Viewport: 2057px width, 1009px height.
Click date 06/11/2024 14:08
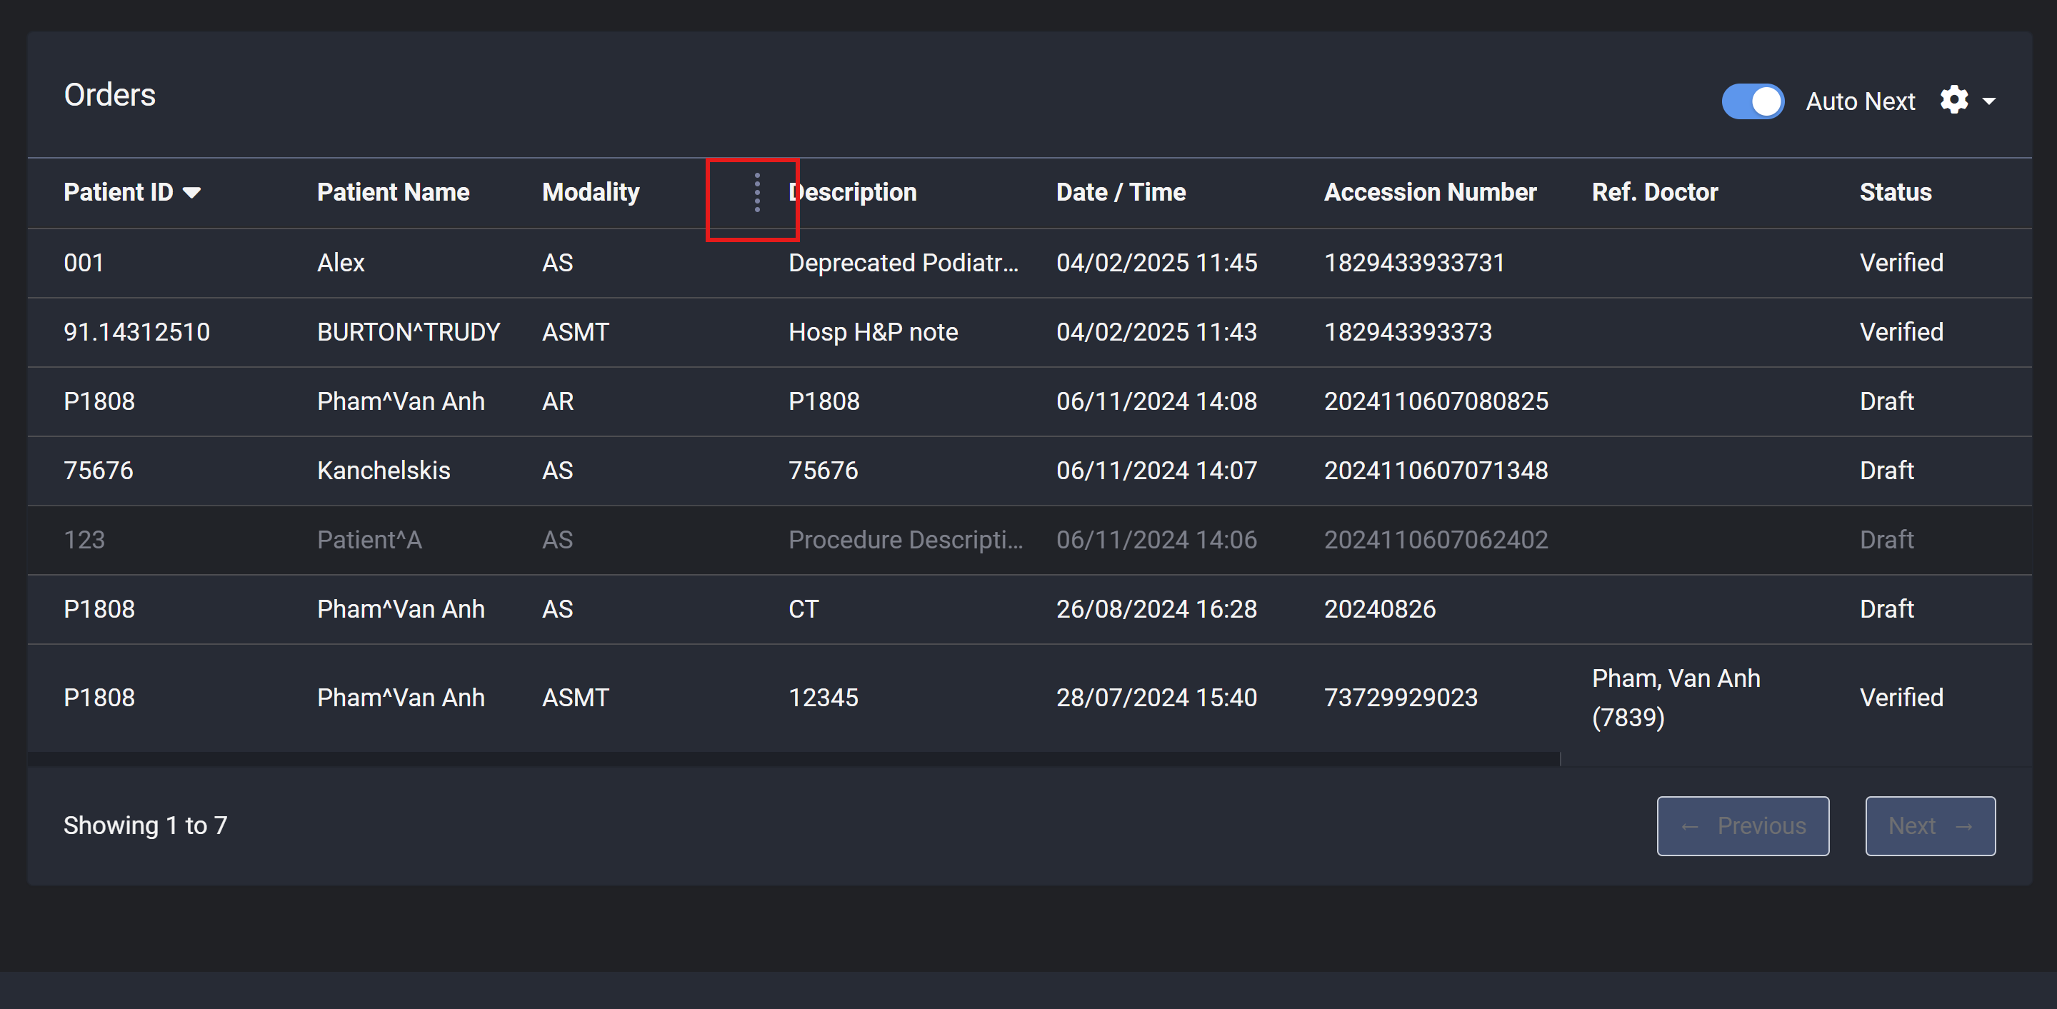(x=1156, y=401)
